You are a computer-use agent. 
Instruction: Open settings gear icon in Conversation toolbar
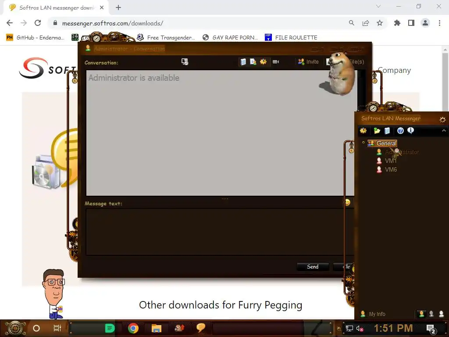[264, 62]
